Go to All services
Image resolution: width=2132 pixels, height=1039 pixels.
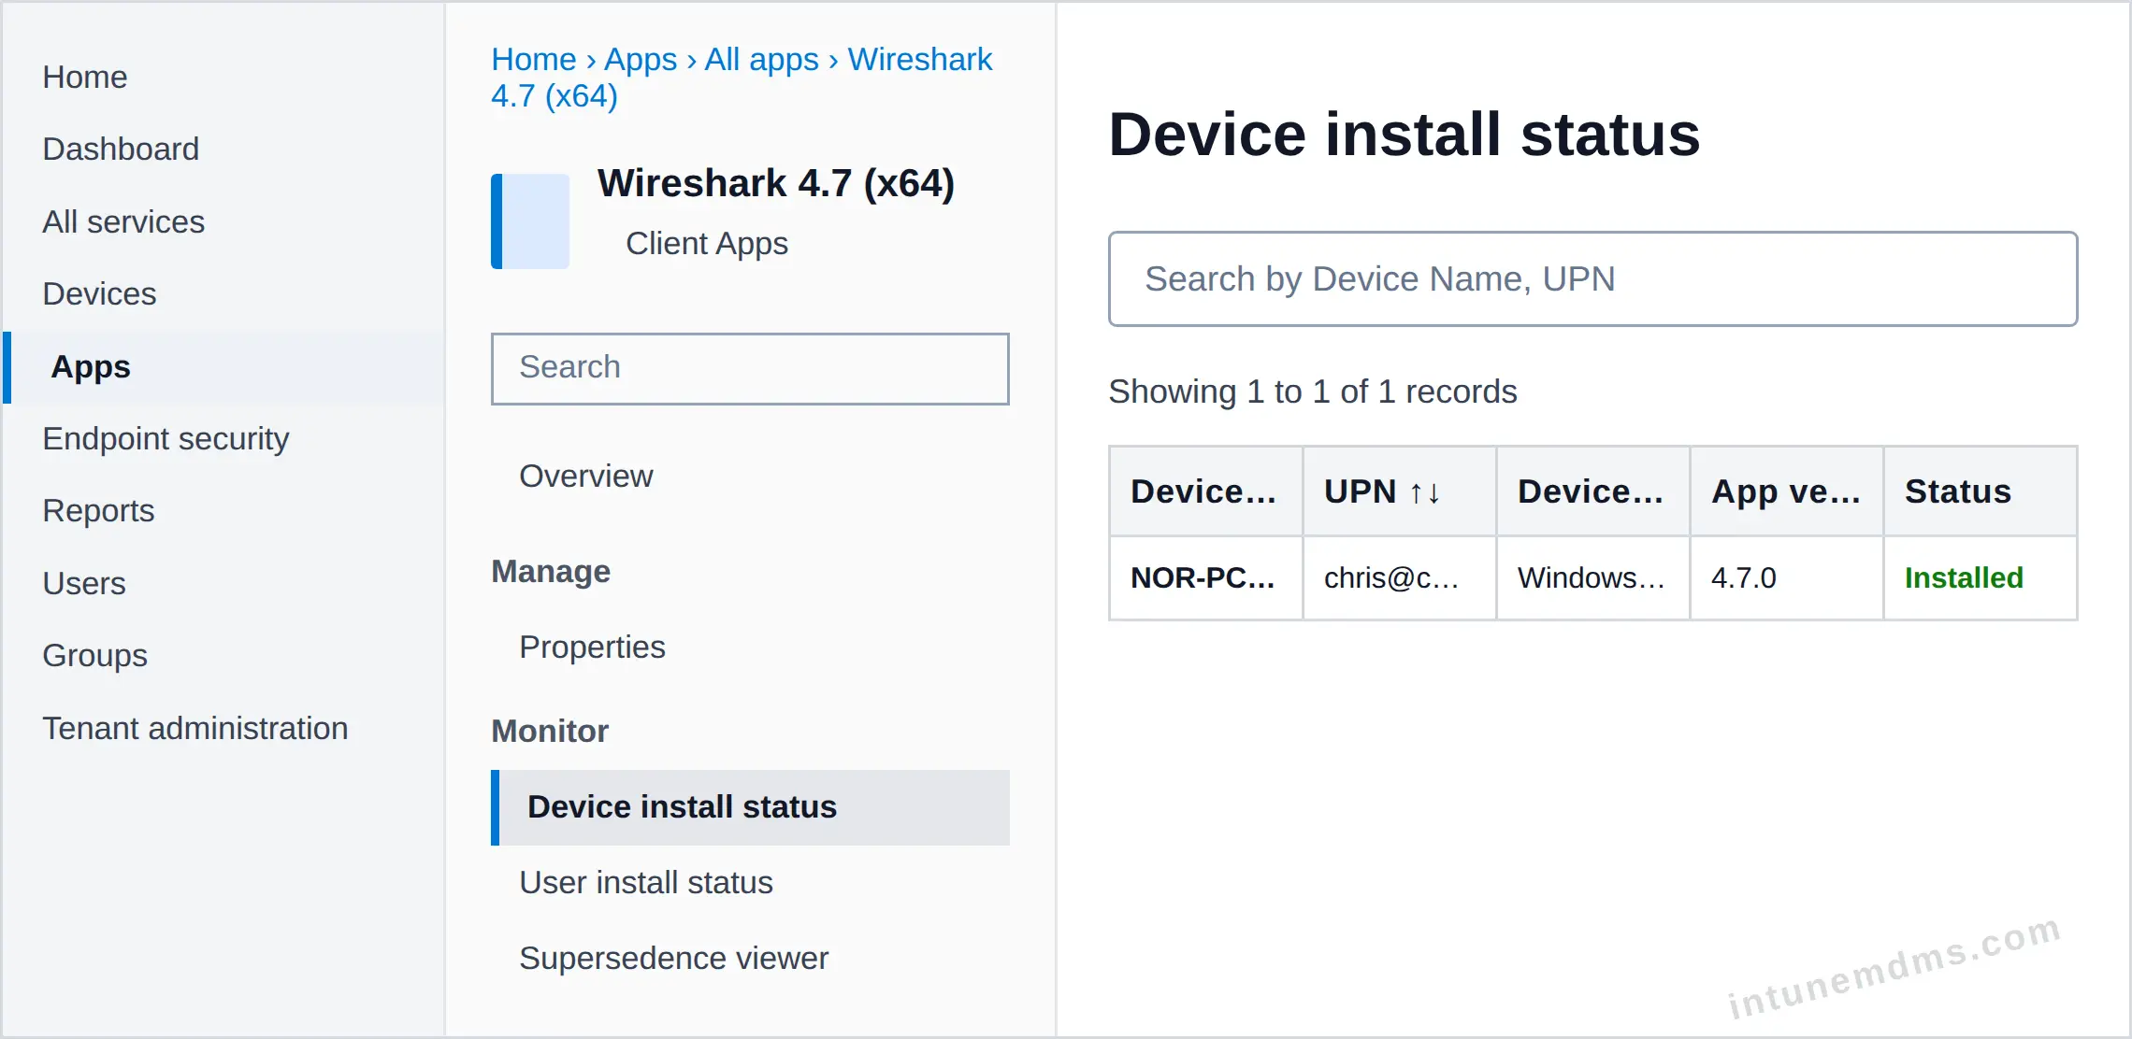coord(123,221)
